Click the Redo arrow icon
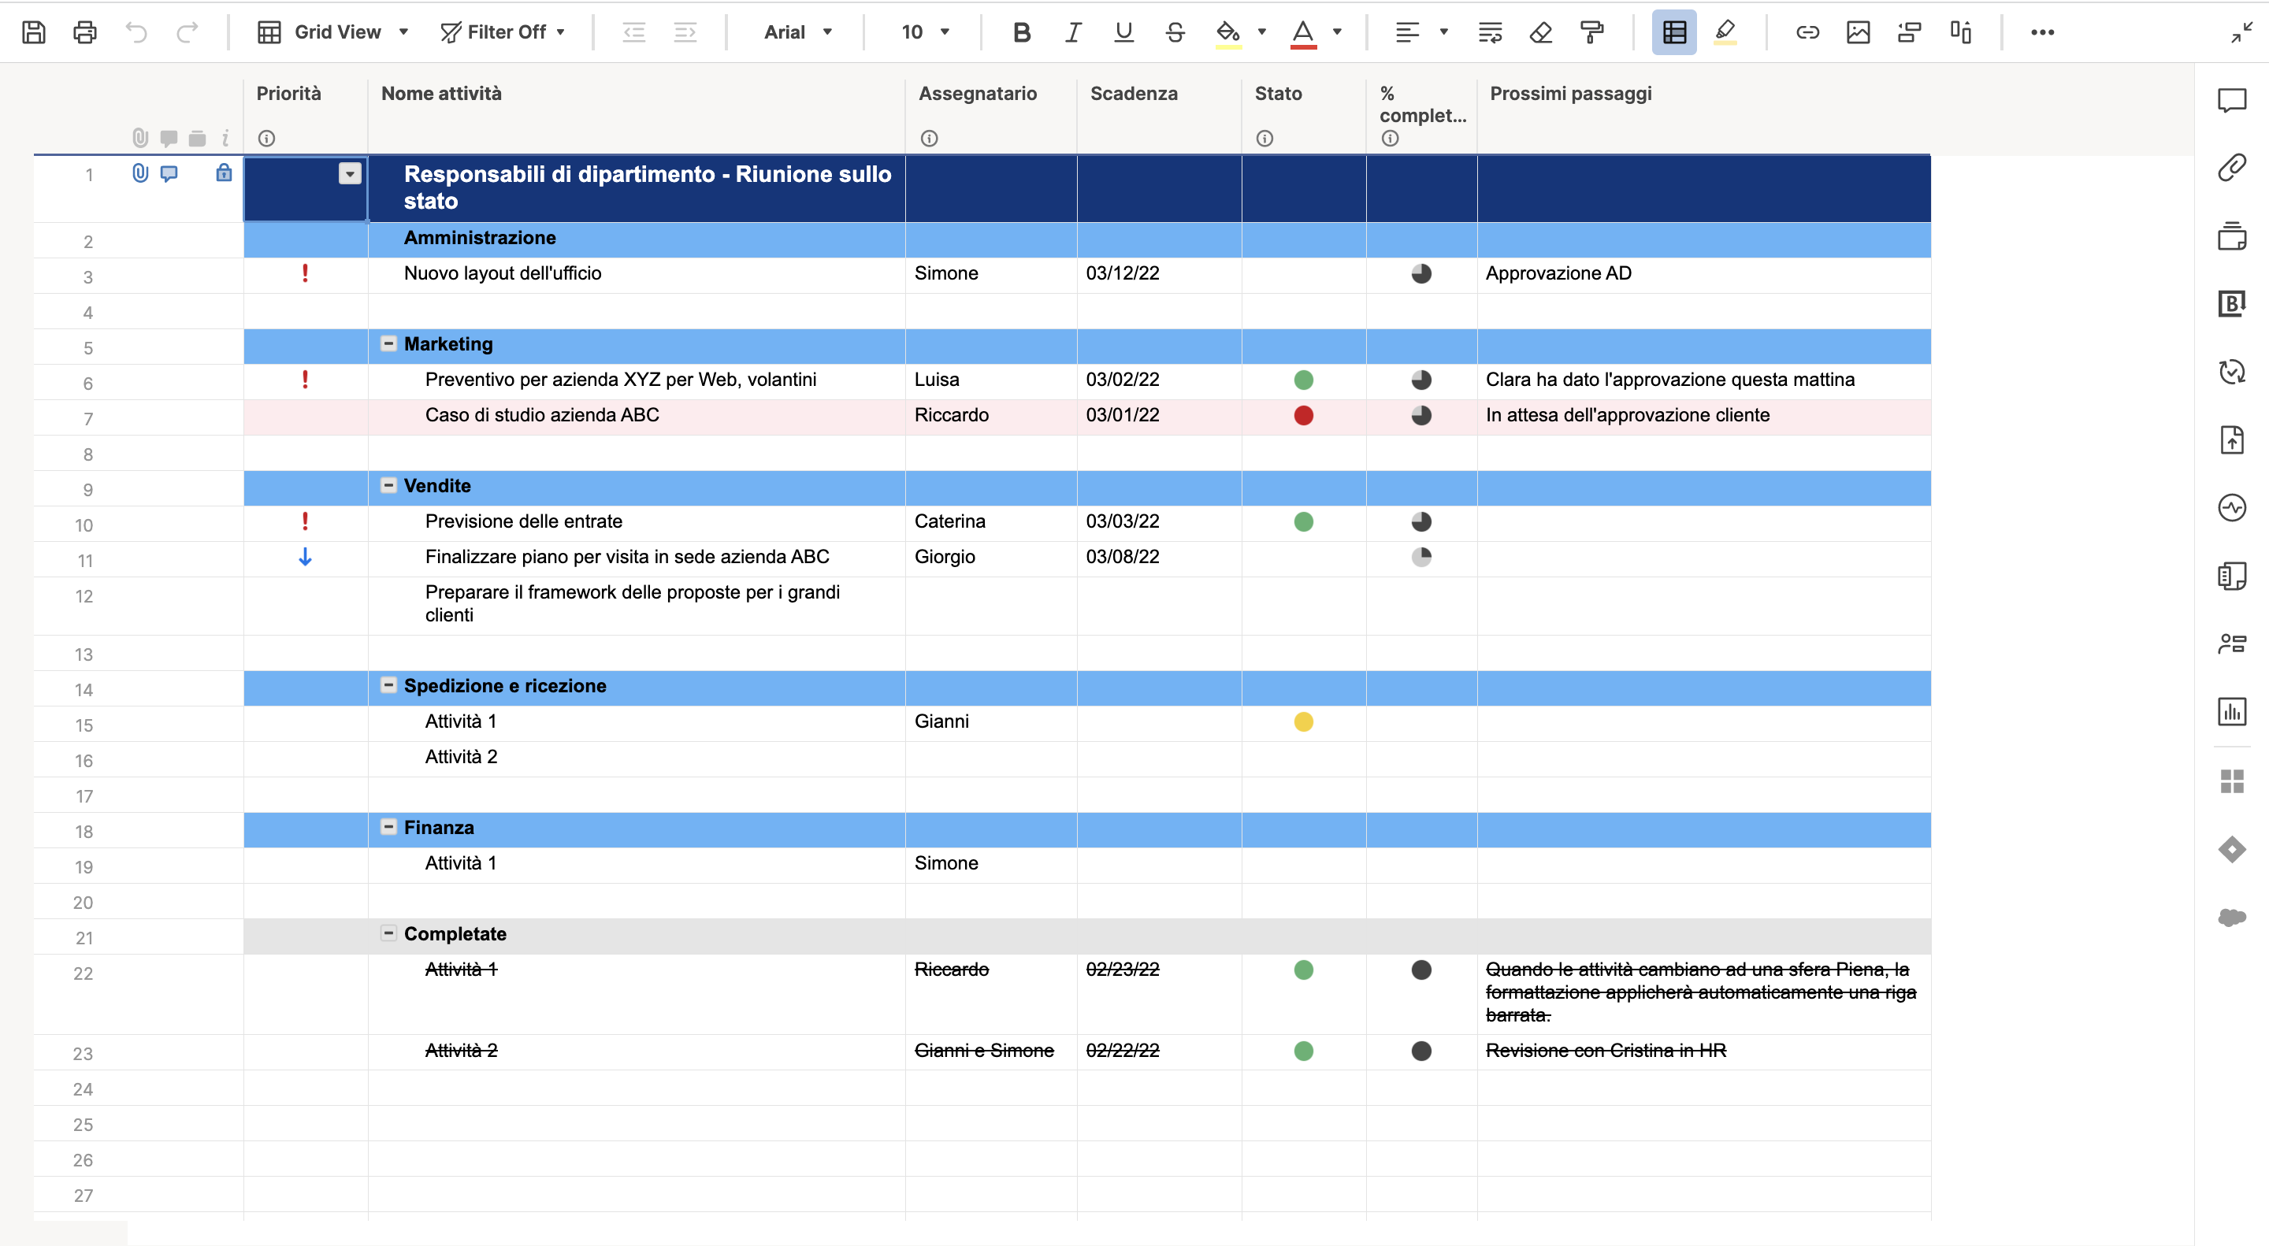The image size is (2269, 1246). pyautogui.click(x=187, y=32)
